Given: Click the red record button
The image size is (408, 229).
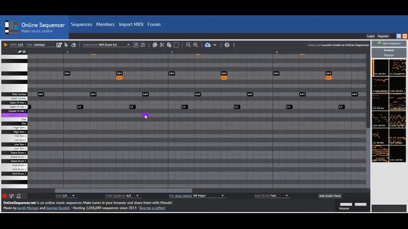Looking at the screenshot, I should pos(4,196).
